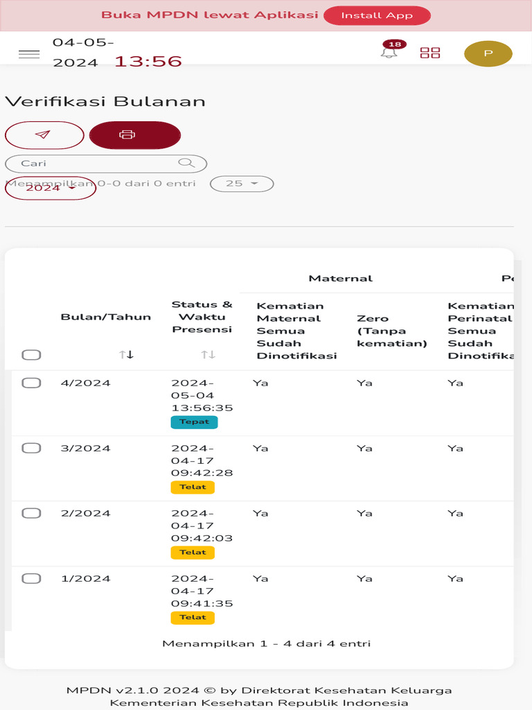Open the 25 entries-per-page dropdown

tap(242, 184)
